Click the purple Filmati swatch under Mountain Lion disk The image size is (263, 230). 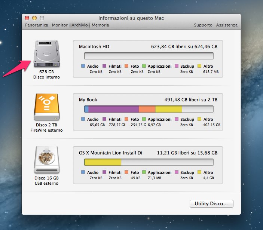point(104,172)
